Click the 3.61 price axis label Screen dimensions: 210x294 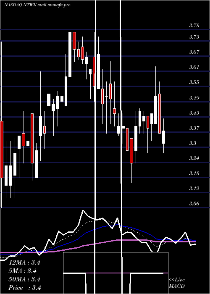pyautogui.click(x=194, y=67)
